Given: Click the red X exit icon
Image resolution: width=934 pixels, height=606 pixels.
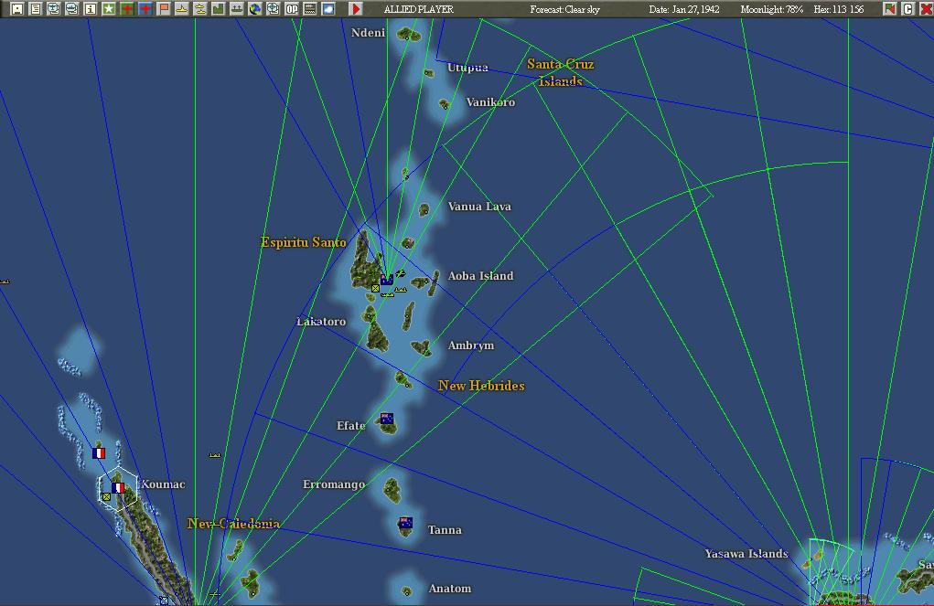Looking at the screenshot, I should point(926,9).
